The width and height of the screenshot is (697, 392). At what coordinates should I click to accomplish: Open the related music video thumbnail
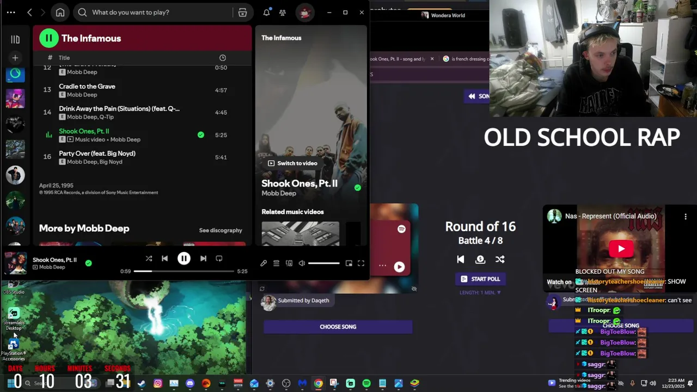(300, 234)
